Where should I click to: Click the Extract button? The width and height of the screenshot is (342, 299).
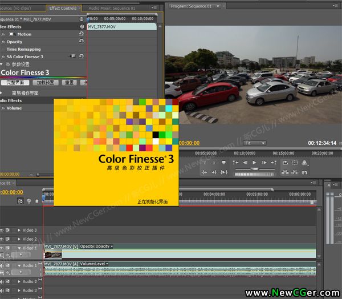pyautogui.click(x=295, y=172)
